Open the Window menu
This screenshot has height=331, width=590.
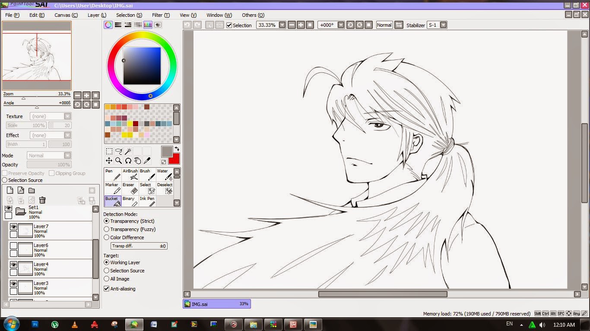pos(219,15)
